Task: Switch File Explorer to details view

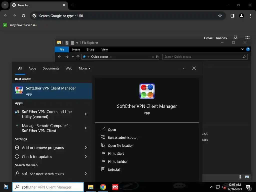Action: pos(241,177)
